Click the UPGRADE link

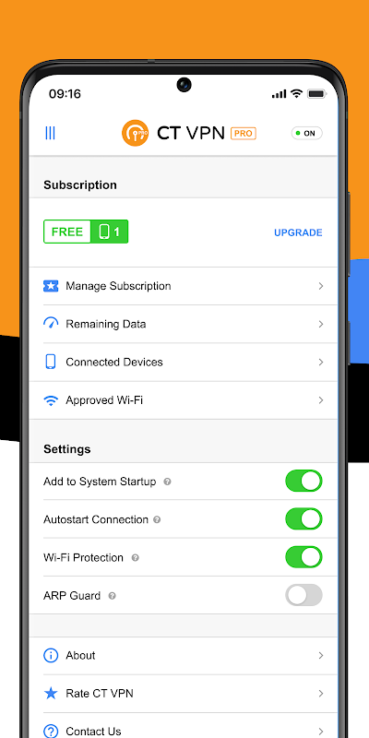(x=298, y=232)
